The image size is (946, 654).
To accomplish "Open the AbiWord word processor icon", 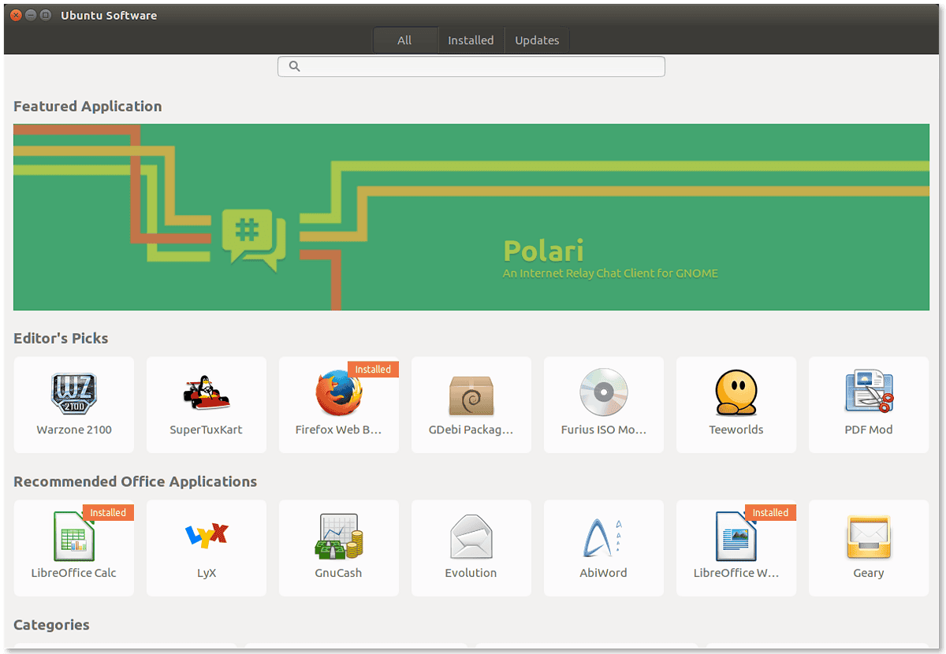I will point(604,537).
